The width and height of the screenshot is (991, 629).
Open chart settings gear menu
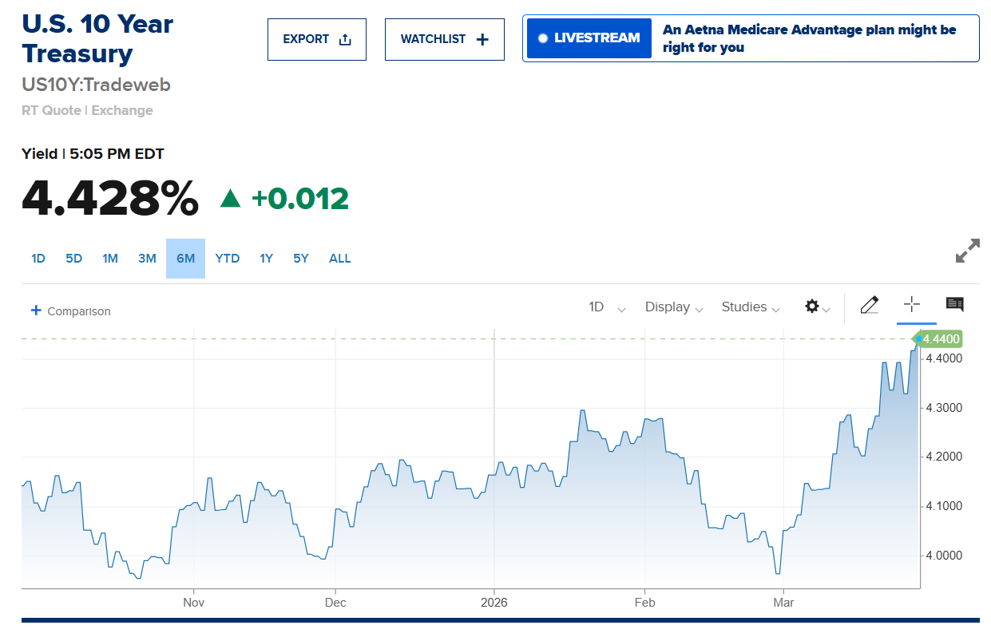(x=818, y=307)
